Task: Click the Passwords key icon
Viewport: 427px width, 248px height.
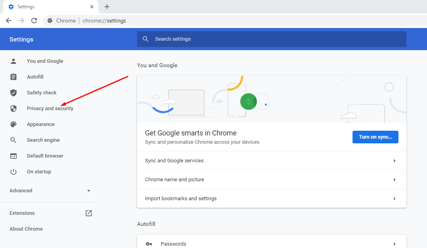Action: click(x=149, y=244)
